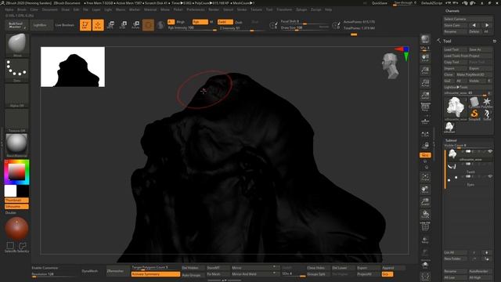Select the Scale transform icon
Screen dimensions: 501x282
click(x=123, y=25)
